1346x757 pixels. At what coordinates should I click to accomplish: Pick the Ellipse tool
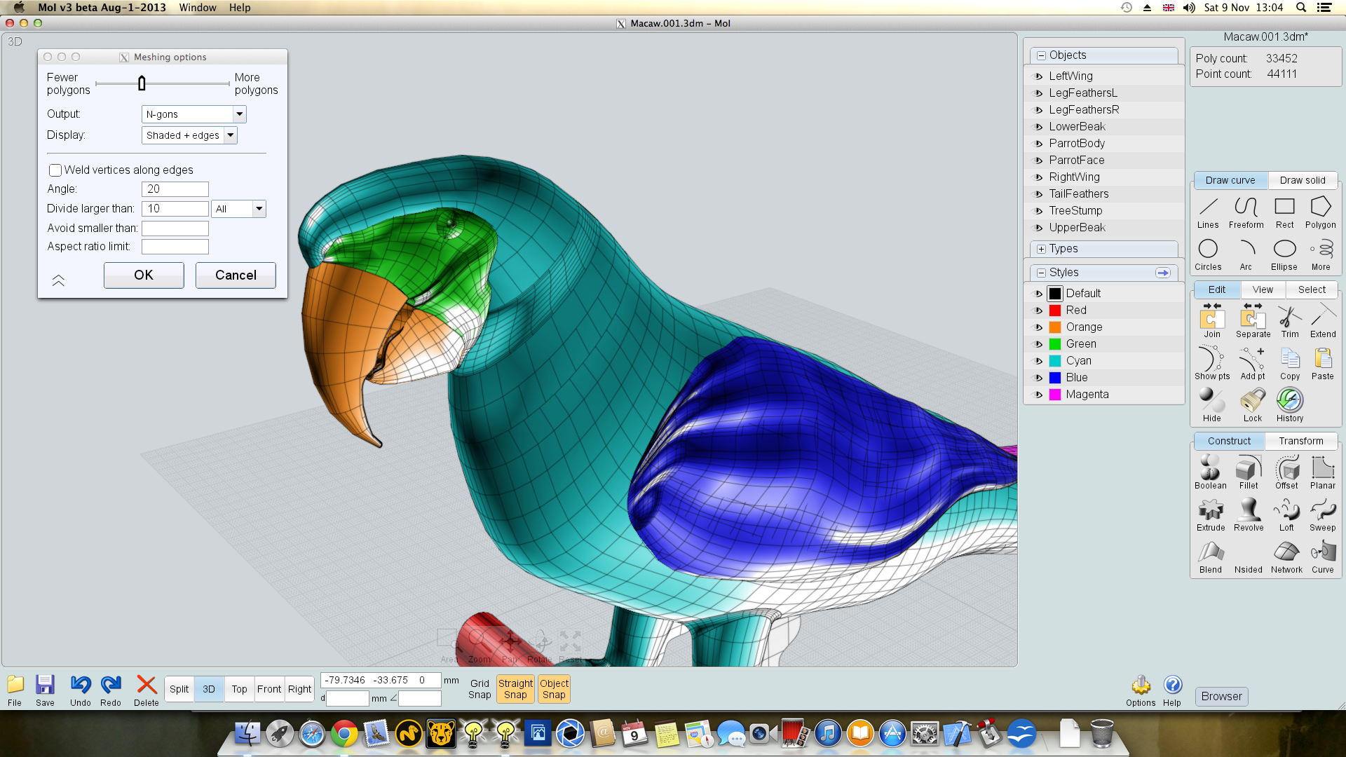tap(1284, 255)
